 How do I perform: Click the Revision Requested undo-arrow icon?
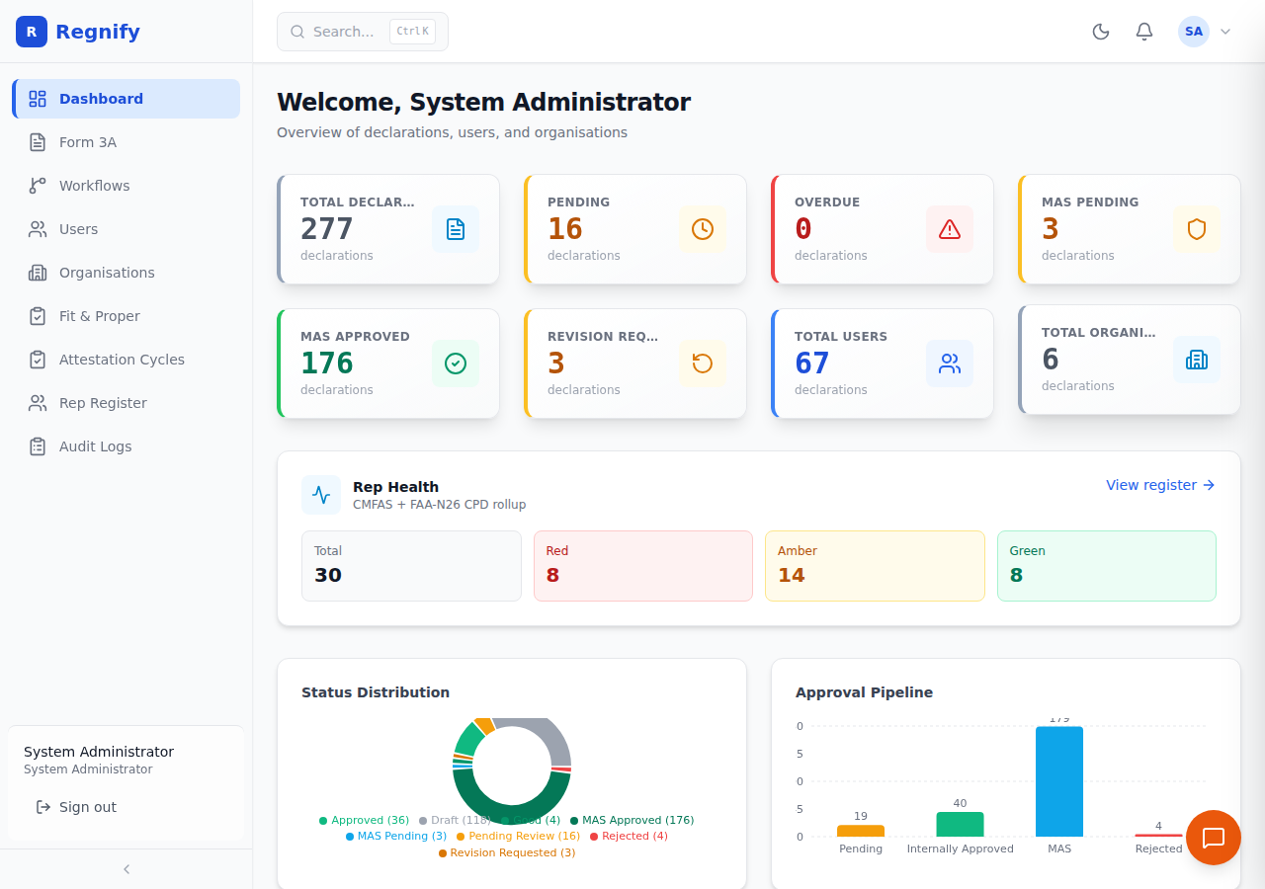[703, 364]
